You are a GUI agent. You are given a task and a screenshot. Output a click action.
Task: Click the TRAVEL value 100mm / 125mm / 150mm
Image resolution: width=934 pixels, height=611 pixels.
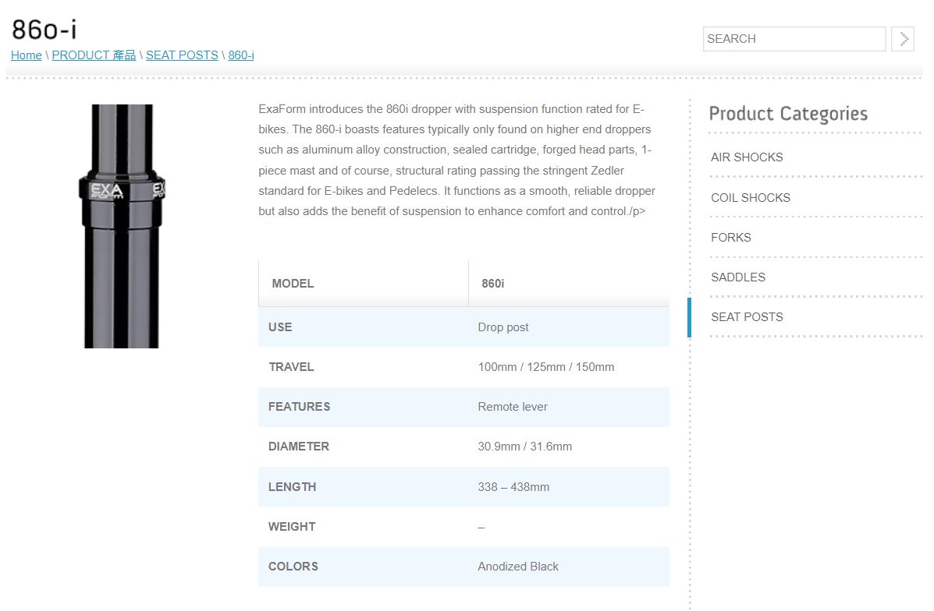pyautogui.click(x=545, y=367)
